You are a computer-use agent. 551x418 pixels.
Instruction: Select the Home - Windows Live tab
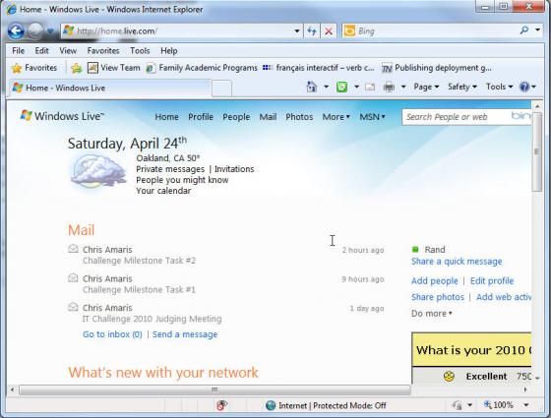click(109, 88)
